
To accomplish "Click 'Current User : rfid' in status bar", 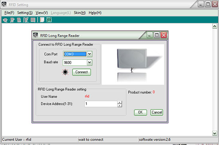I will (x=17, y=139).
